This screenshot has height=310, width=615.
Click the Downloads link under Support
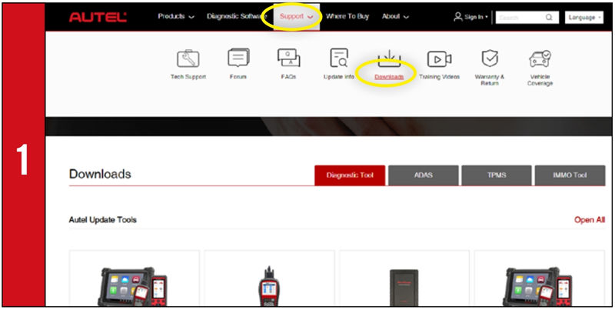[x=389, y=77]
